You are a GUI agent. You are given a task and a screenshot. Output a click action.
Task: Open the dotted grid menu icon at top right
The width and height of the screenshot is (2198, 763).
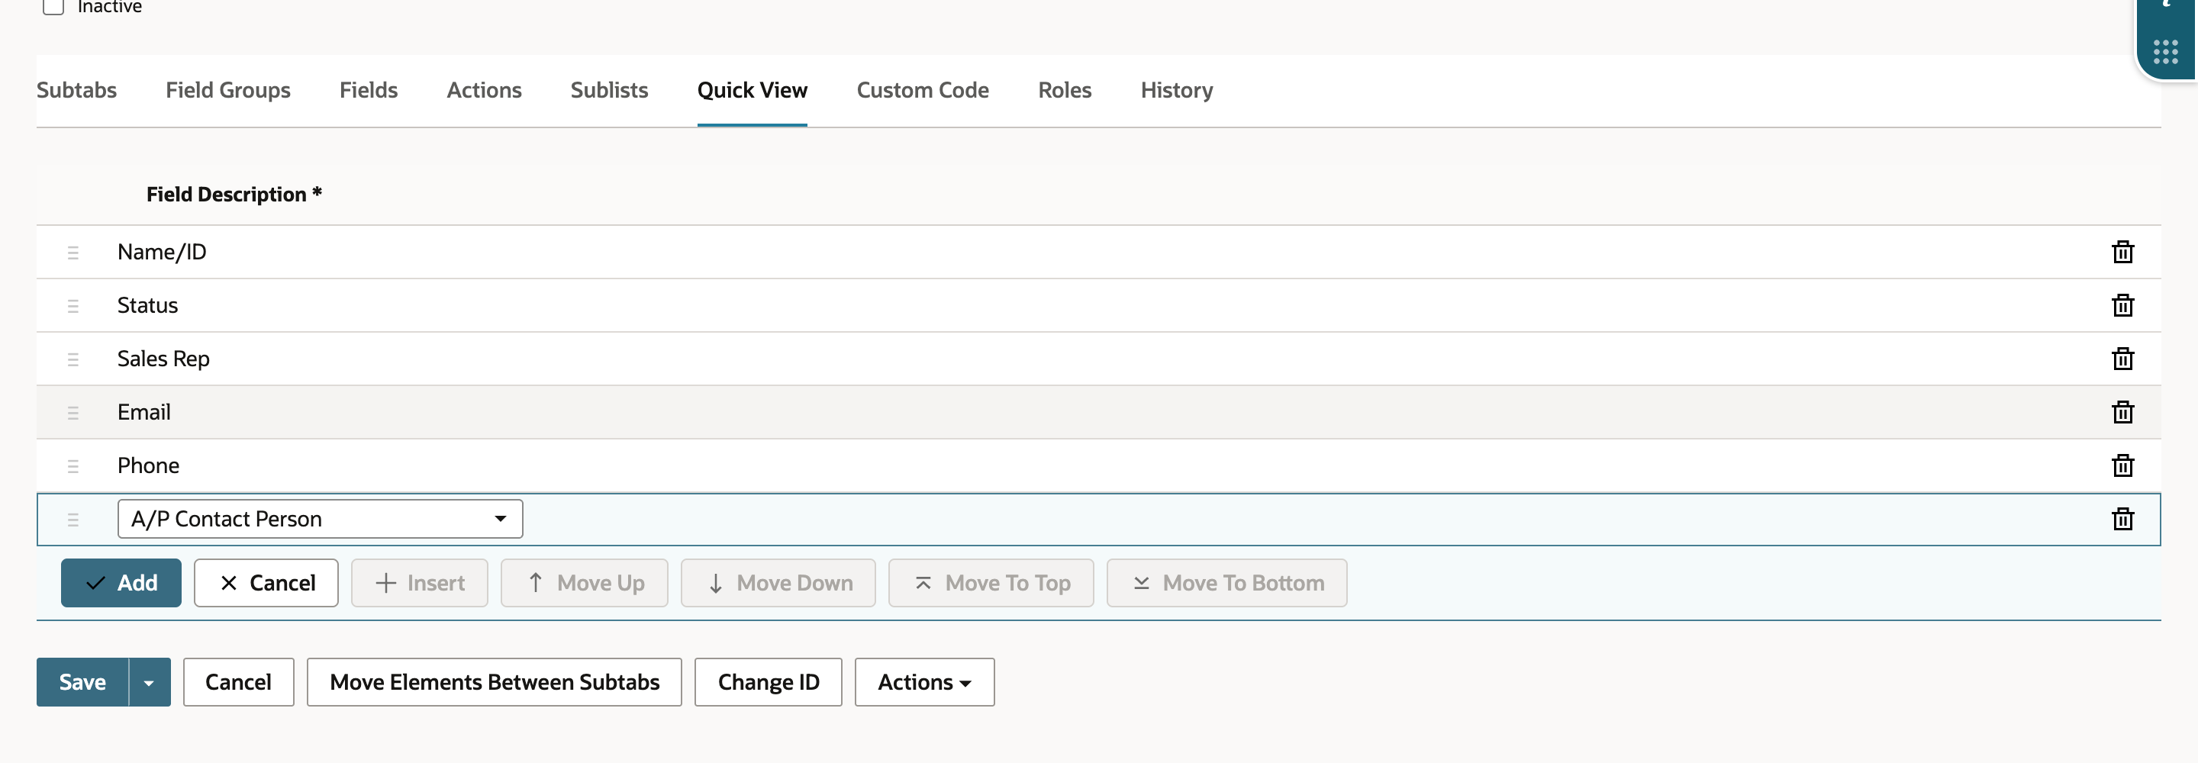(x=2164, y=52)
